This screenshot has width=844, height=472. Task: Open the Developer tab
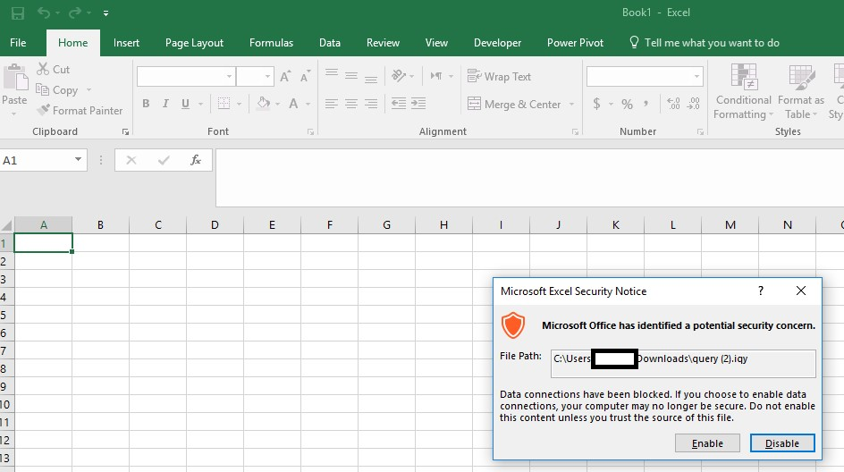tap(497, 43)
